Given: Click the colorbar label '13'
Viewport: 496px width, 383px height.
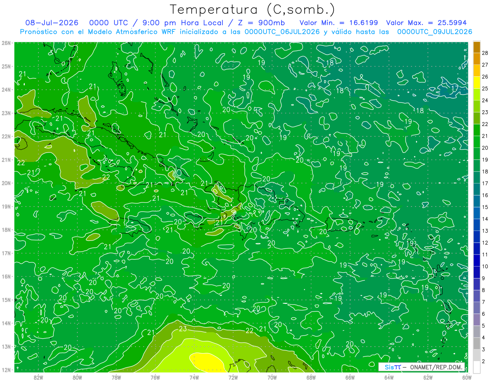Looking at the screenshot, I should pyautogui.click(x=485, y=231).
